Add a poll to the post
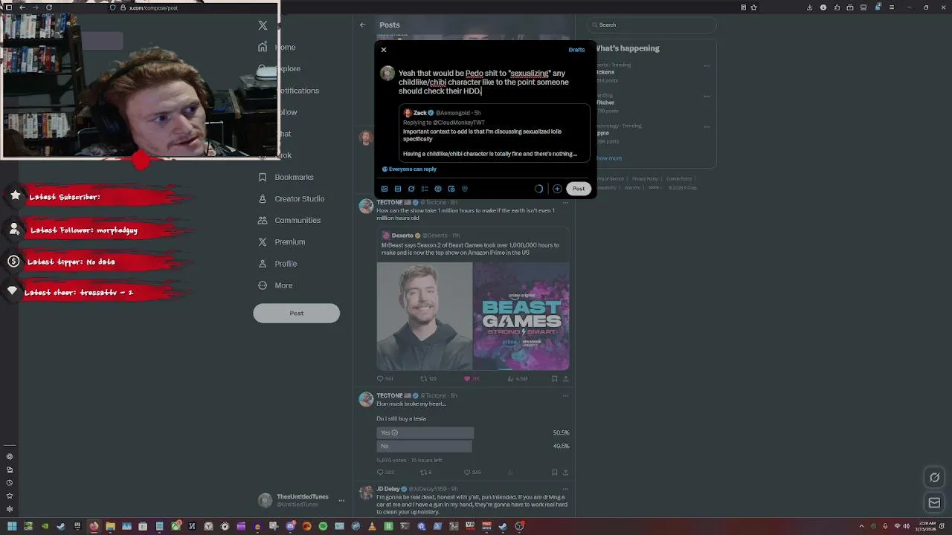The height and width of the screenshot is (535, 952). pos(425,189)
